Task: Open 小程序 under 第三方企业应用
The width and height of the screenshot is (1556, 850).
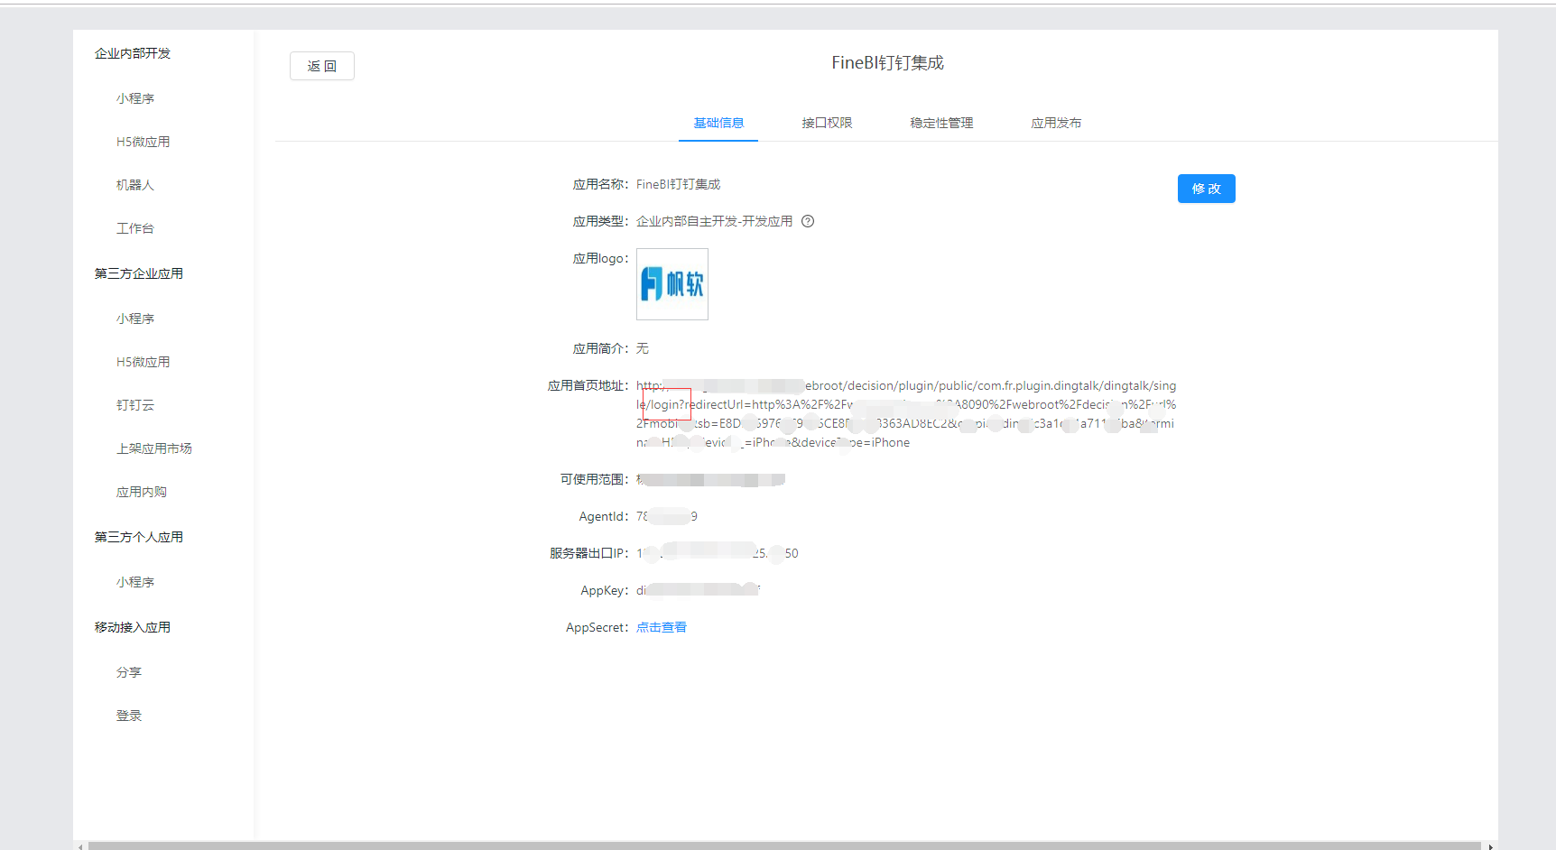Action: coord(135,319)
